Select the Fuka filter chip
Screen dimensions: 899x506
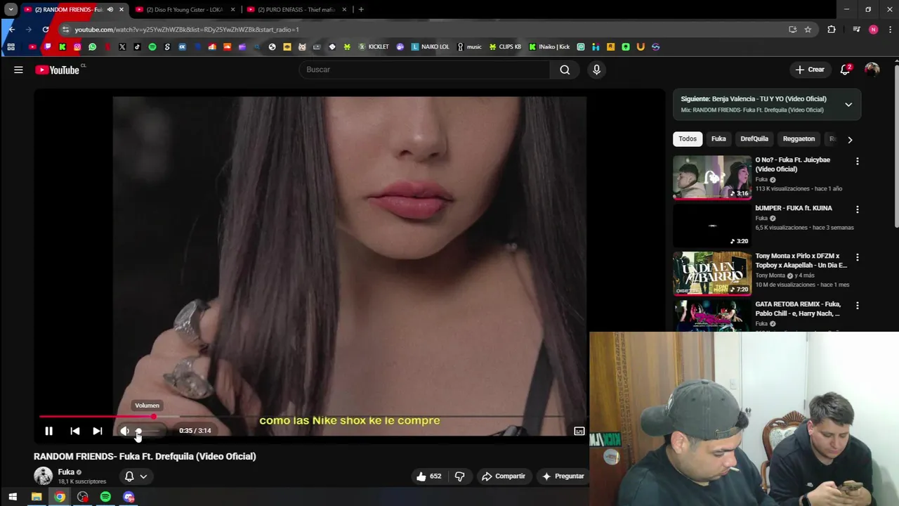(718, 139)
